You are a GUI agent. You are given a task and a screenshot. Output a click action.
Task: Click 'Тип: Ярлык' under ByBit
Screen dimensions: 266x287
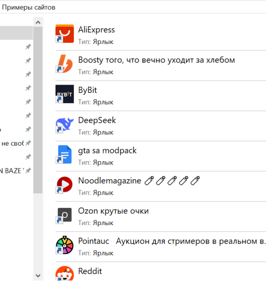[96, 102]
